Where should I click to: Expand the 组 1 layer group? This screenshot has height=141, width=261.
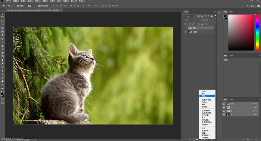click(x=188, y=28)
